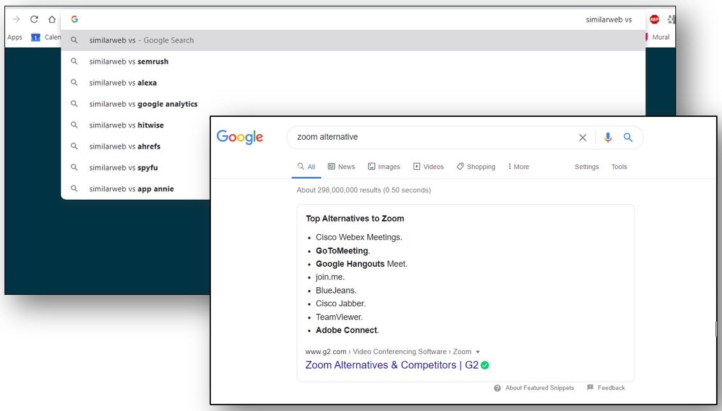Open the Calendar bookmark icon
This screenshot has width=722, height=411.
[x=35, y=37]
